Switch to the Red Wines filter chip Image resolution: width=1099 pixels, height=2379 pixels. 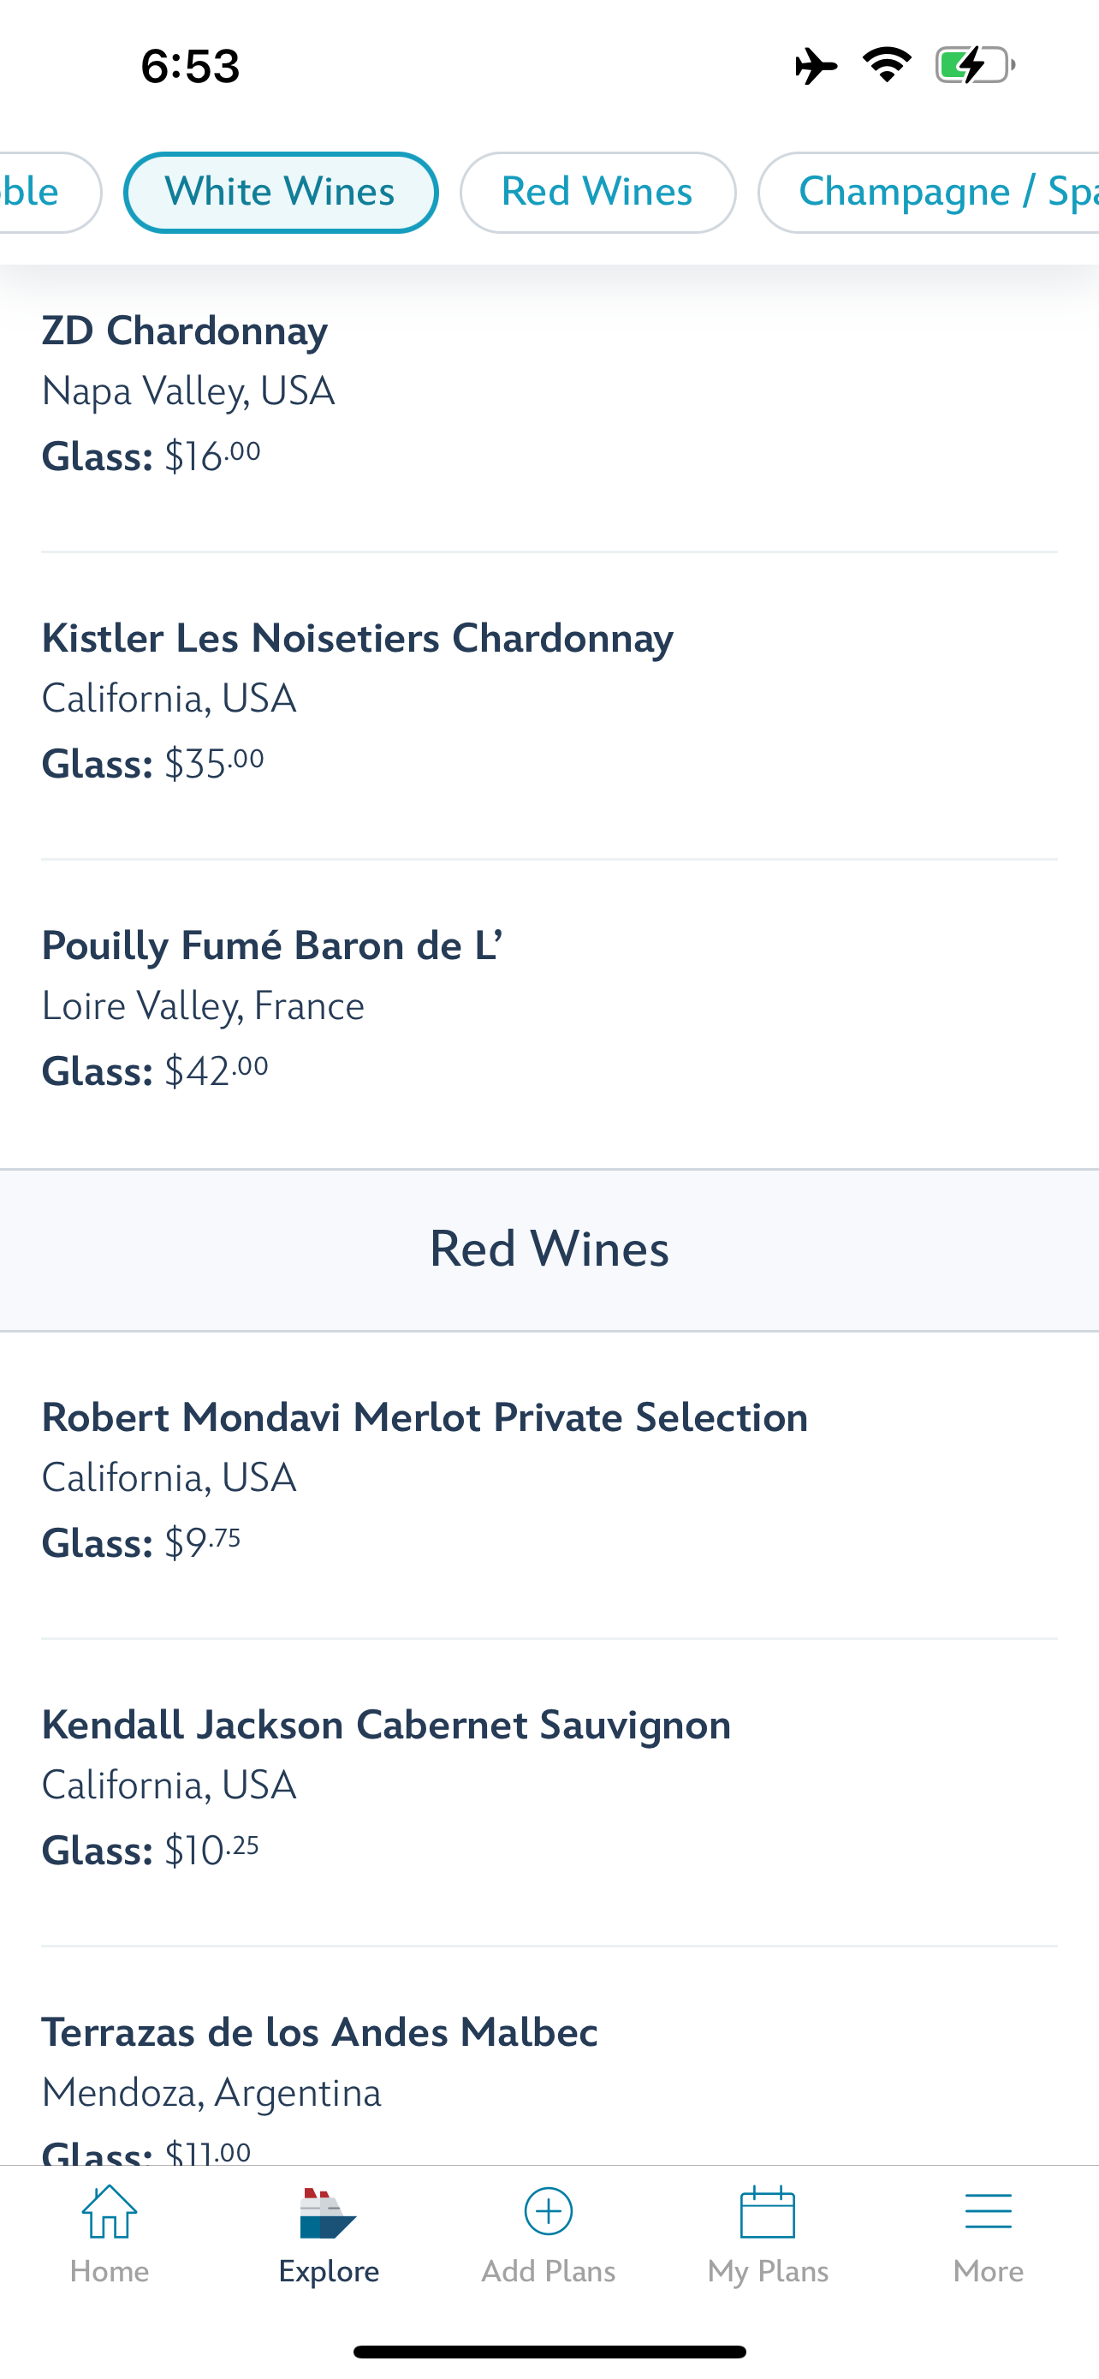(x=598, y=192)
